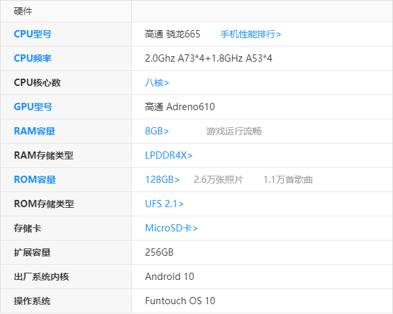
Task: Open the CPU型号 parameter link
Action: click(33, 34)
